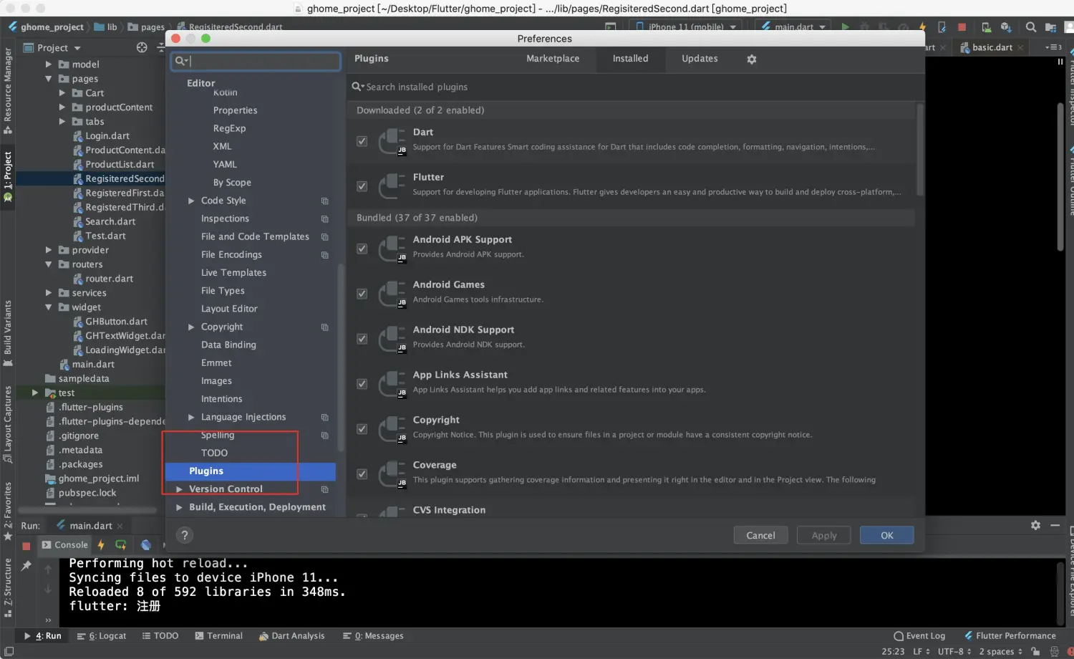
Task: Open Flutter Performance tool window
Action: click(1010, 636)
